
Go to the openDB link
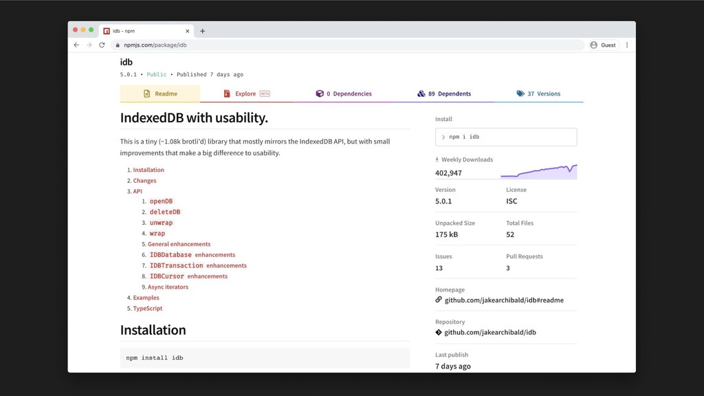[161, 201]
